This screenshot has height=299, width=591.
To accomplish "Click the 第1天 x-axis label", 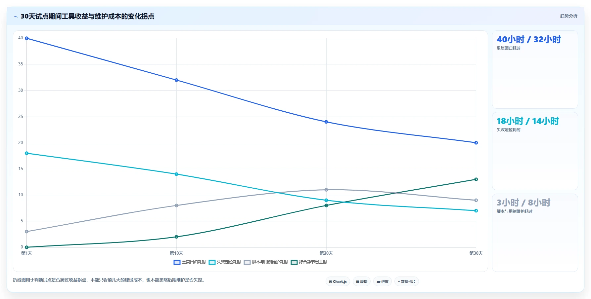I will [27, 253].
